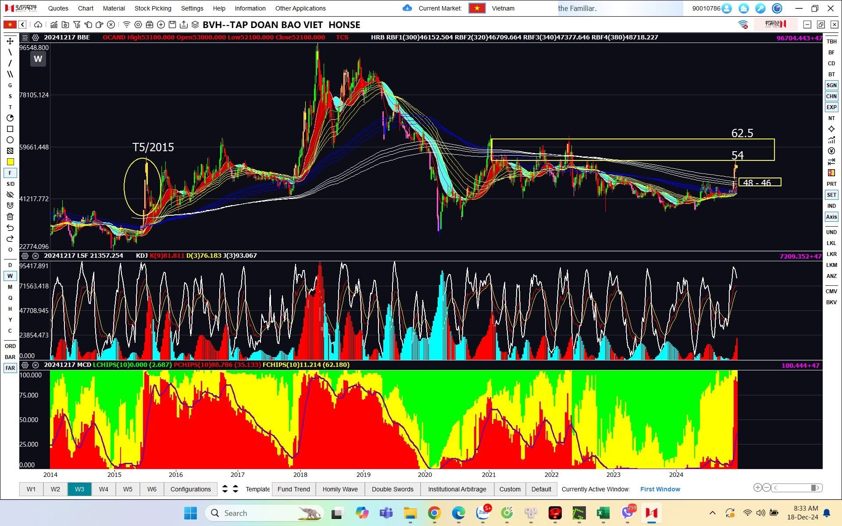This screenshot has height=526, width=842.
Task: Toggle the Axis button in right panel
Action: pyautogui.click(x=831, y=217)
